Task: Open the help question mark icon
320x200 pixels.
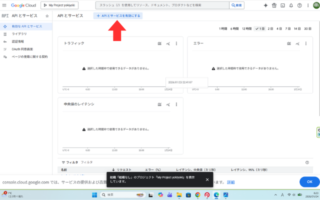Action: point(300,5)
